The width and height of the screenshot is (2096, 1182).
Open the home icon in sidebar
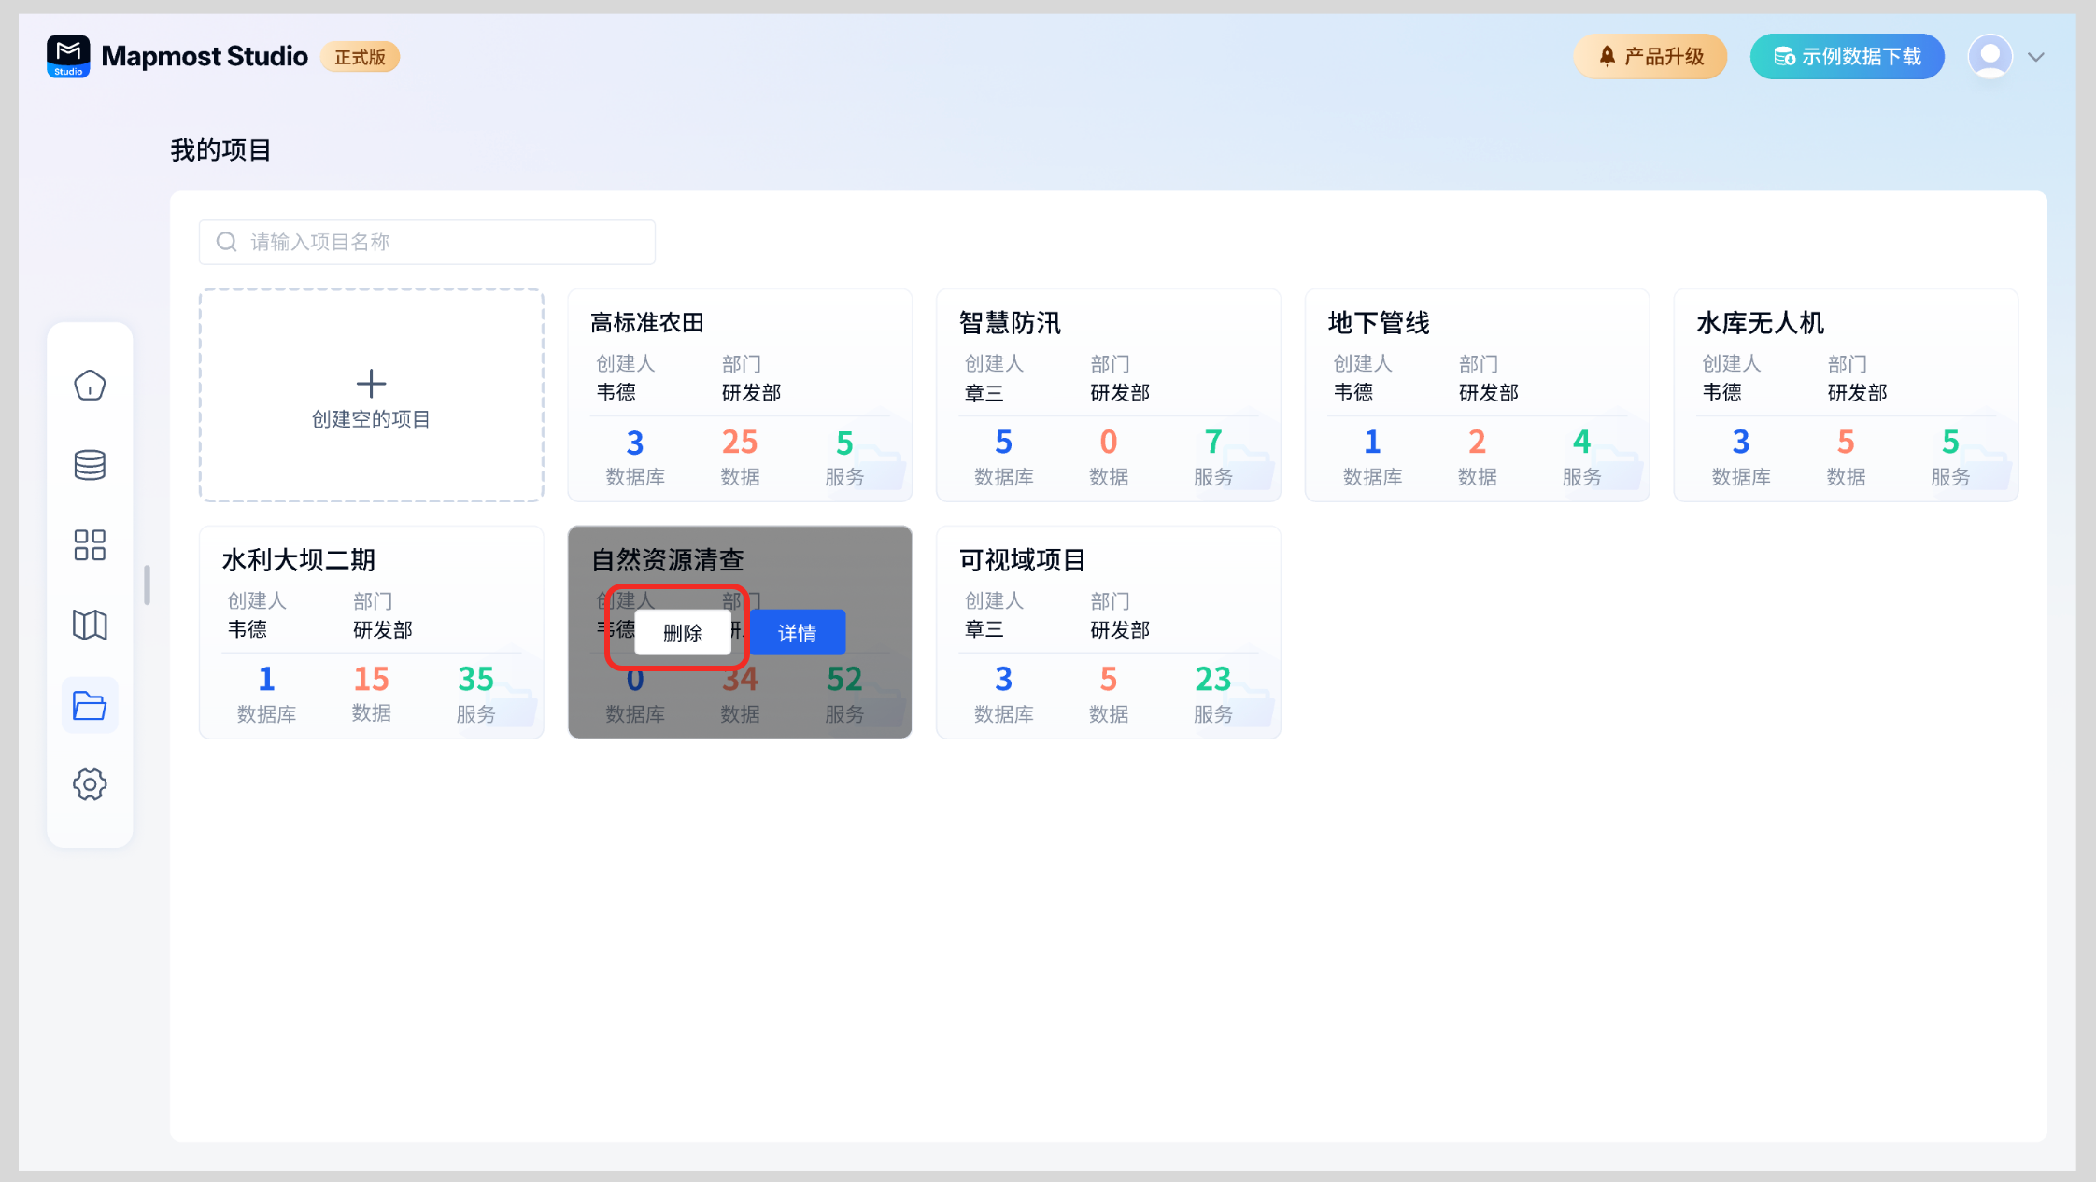(x=90, y=385)
